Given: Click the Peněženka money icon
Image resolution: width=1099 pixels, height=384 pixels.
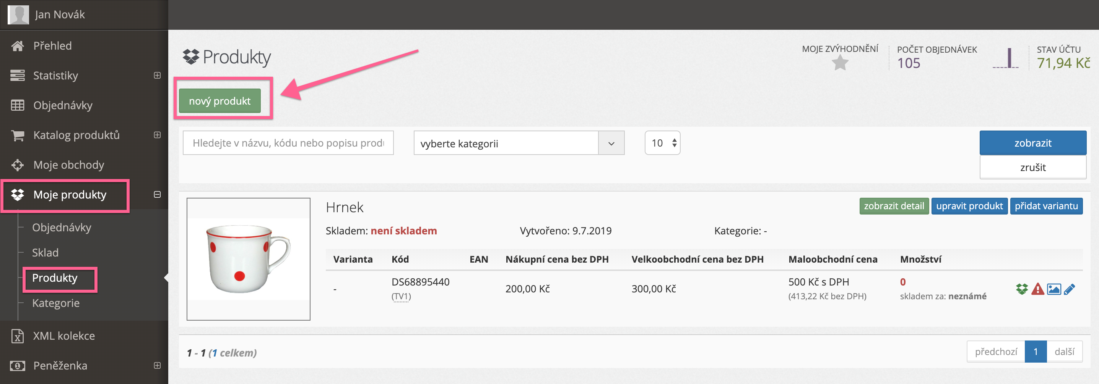Looking at the screenshot, I should (18, 366).
